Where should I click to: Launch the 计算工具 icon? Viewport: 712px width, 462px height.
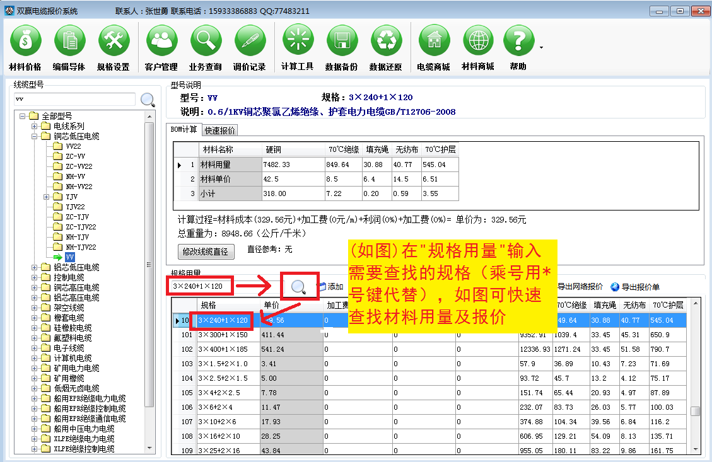[x=298, y=41]
